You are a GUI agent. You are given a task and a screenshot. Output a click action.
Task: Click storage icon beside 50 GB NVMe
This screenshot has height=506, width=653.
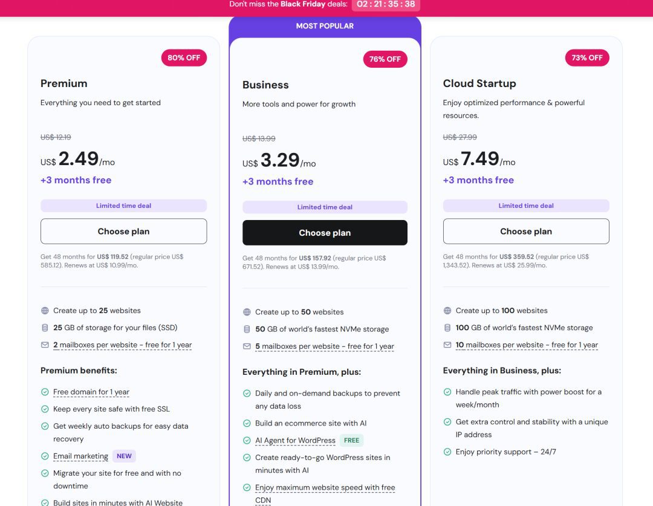point(247,329)
